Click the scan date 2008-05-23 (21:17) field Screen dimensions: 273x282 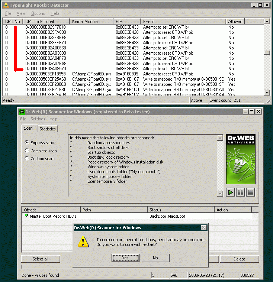click(x=213, y=275)
